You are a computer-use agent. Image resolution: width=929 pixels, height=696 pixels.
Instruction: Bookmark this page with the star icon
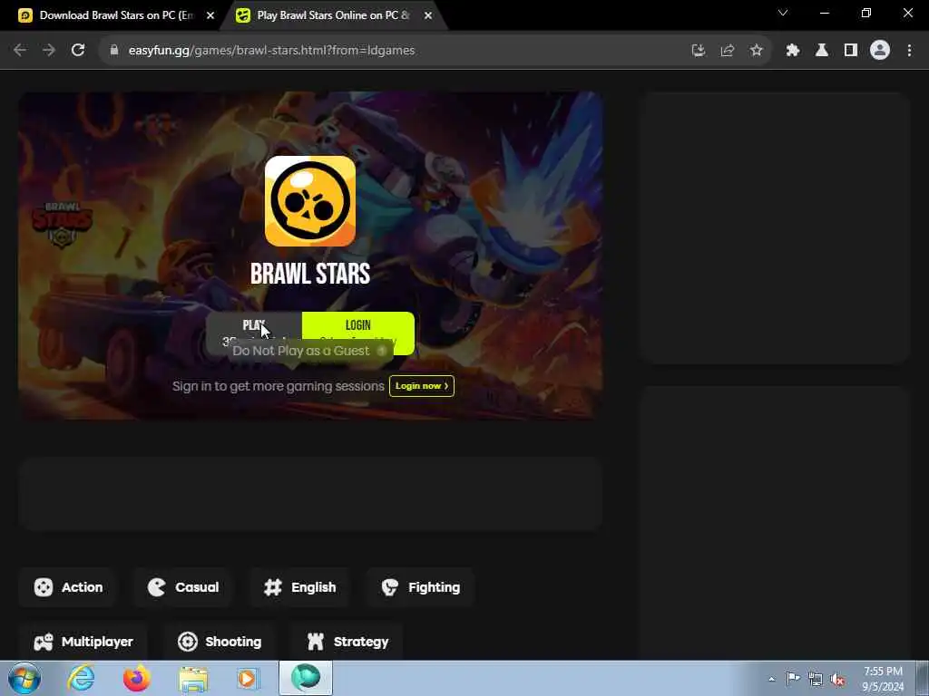pyautogui.click(x=757, y=51)
